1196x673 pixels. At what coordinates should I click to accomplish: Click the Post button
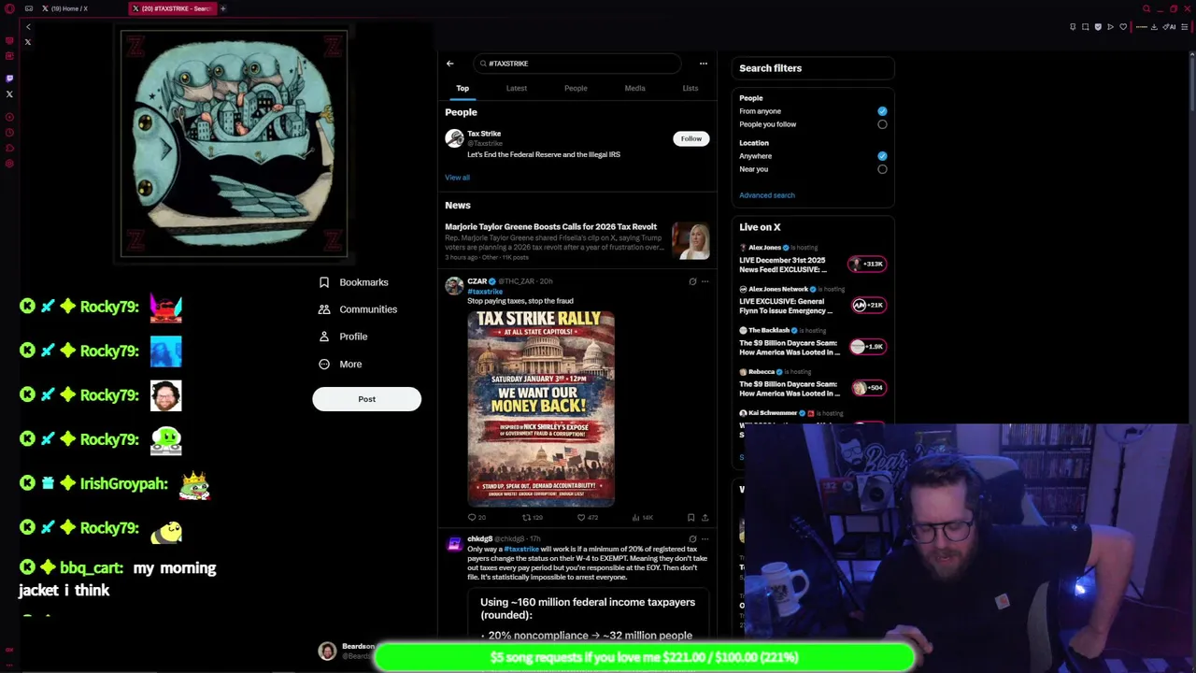click(x=366, y=399)
